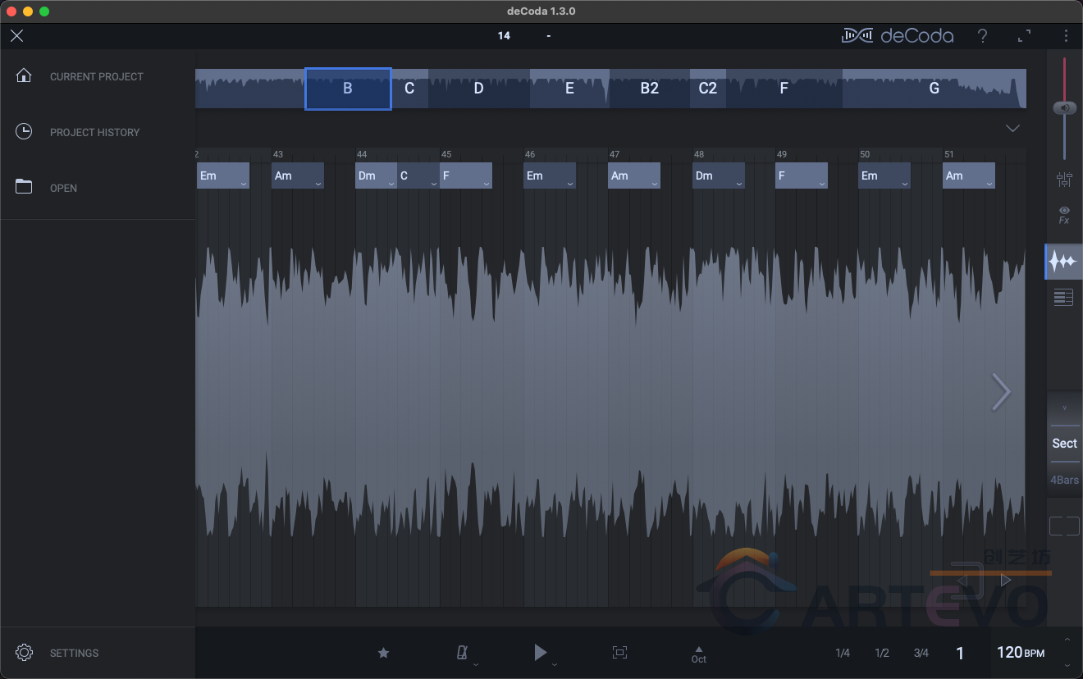Viewport: 1083px width, 679px height.
Task: Set playback speed to 1/4
Action: click(843, 654)
